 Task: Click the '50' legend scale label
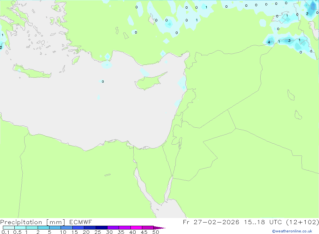coord(156,232)
